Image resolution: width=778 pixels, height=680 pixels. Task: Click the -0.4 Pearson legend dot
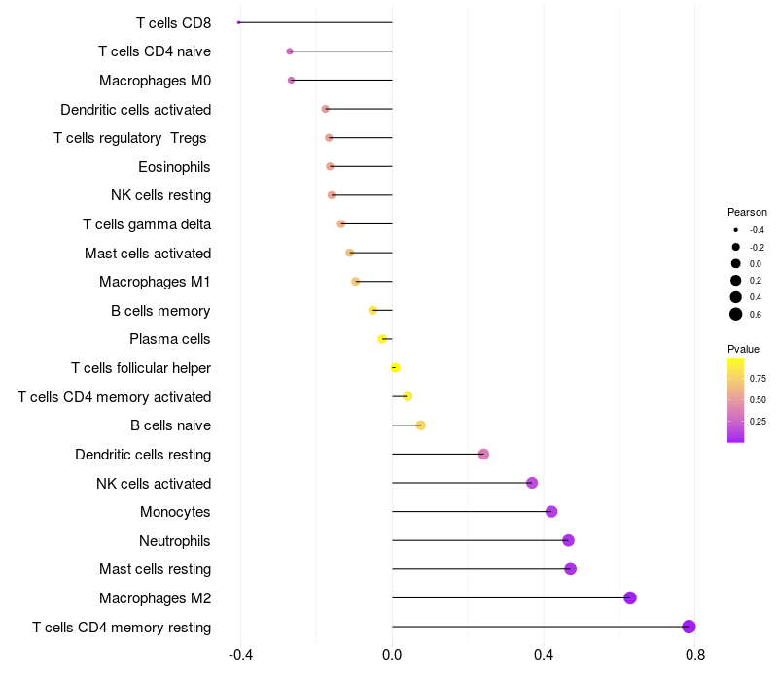(736, 230)
